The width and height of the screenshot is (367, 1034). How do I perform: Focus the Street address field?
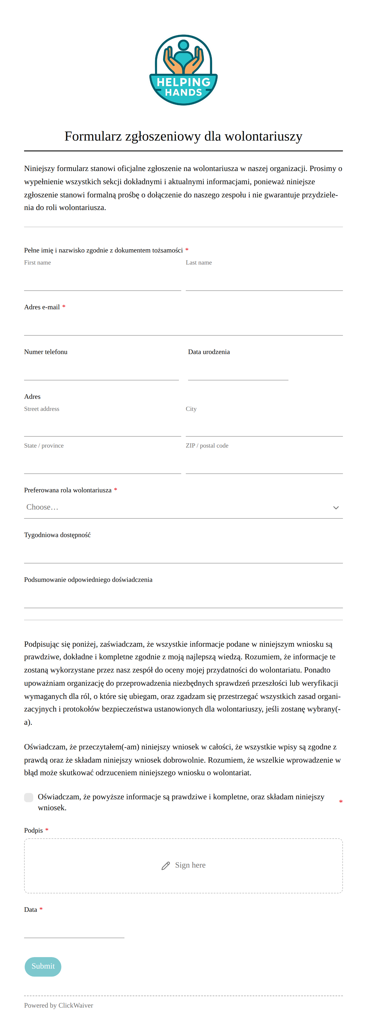pyautogui.click(x=103, y=426)
